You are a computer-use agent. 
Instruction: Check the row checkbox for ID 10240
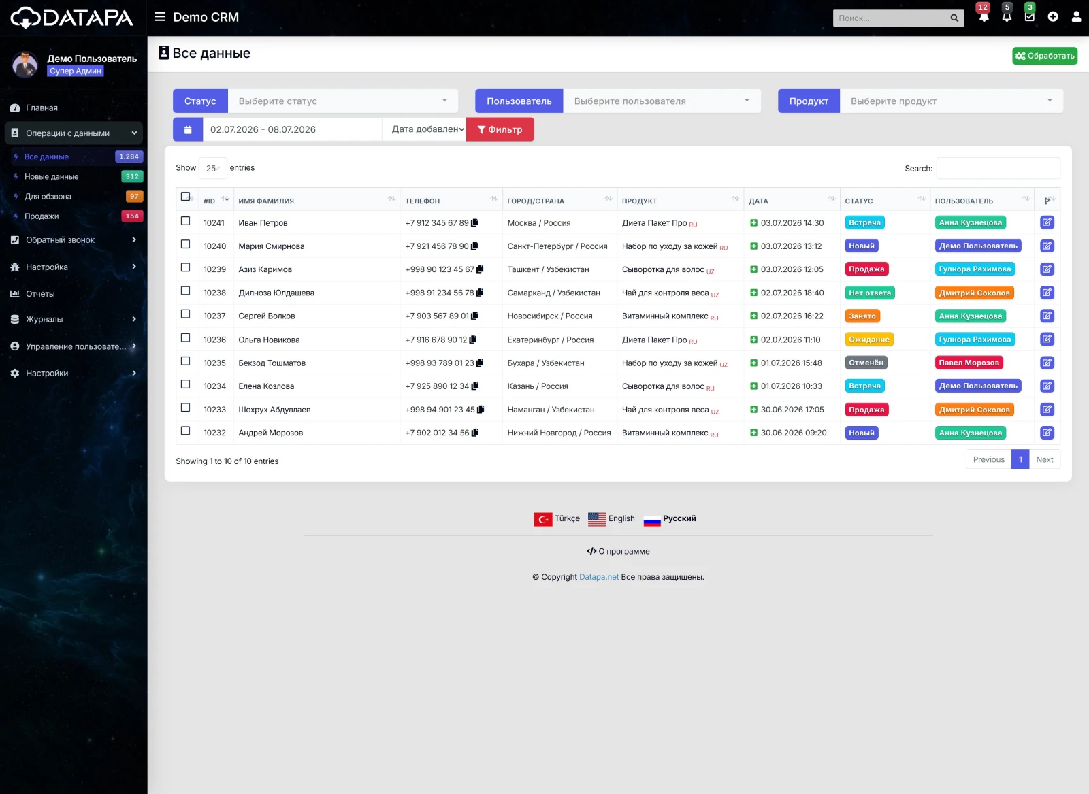(185, 244)
